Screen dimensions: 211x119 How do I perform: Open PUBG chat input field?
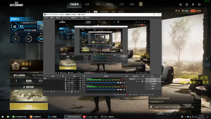coord(177,107)
